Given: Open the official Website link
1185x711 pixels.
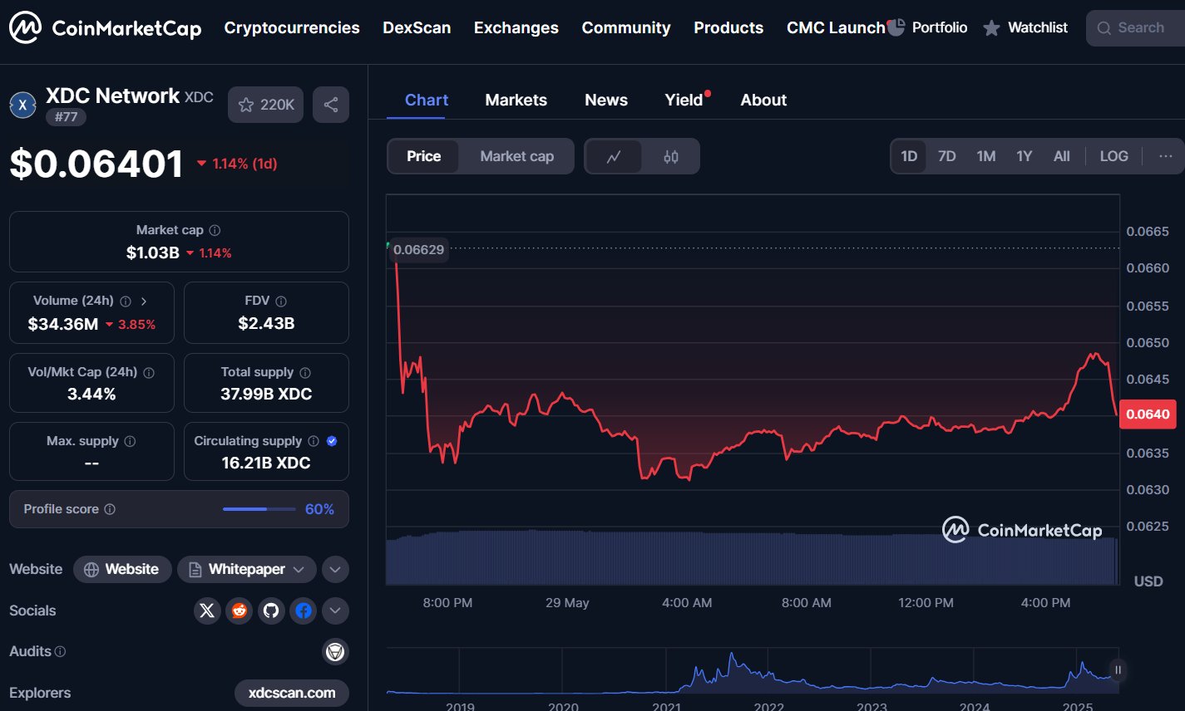Looking at the screenshot, I should [122, 569].
